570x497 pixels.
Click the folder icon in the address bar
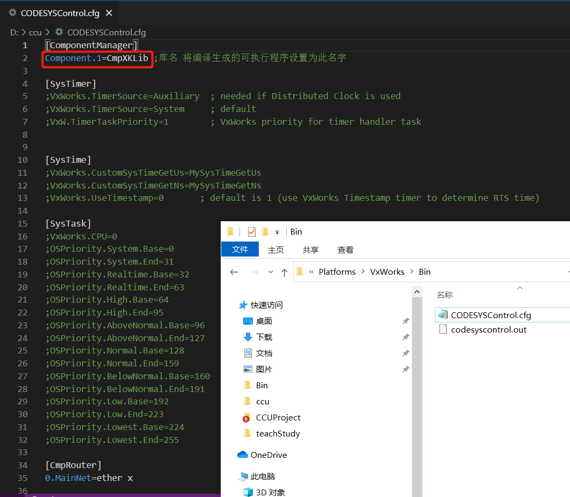300,272
